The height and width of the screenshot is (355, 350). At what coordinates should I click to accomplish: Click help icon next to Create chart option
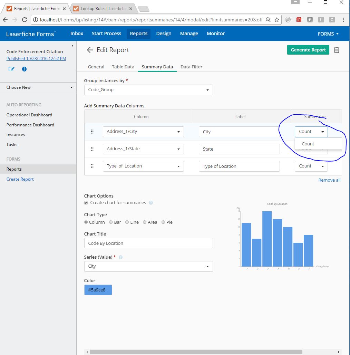(x=151, y=203)
